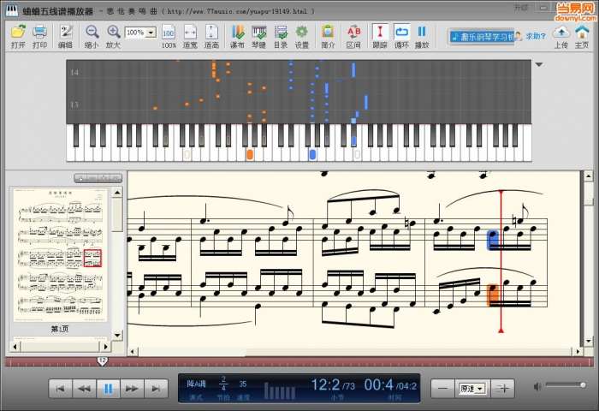The width and height of the screenshot is (599, 411).
Task: Toggle the waterfall (瀑布) display
Action: click(237, 33)
